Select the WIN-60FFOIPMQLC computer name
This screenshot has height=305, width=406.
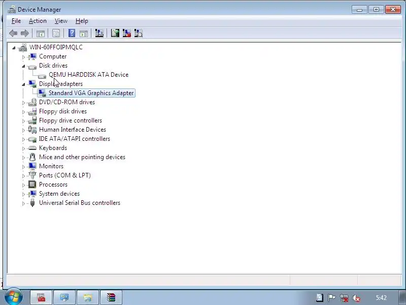(x=56, y=47)
